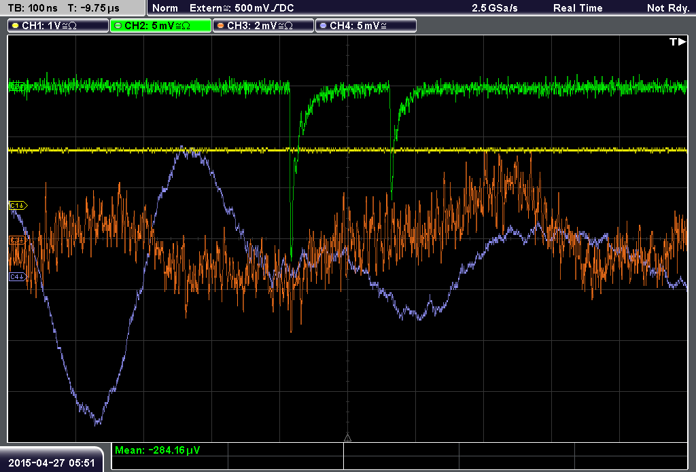Select the CH3 2mV channel tab
The image size is (696, 472).
pos(263,26)
